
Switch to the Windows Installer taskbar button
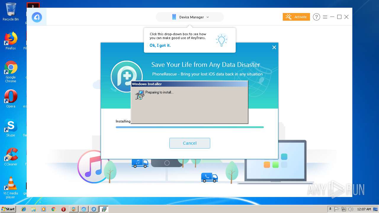104,209
